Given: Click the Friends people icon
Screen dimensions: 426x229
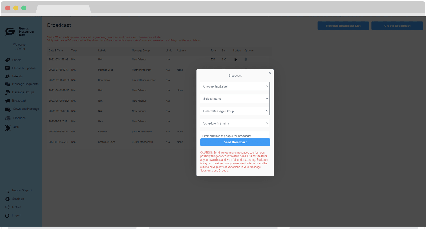Looking at the screenshot, I should pyautogui.click(x=7, y=76).
